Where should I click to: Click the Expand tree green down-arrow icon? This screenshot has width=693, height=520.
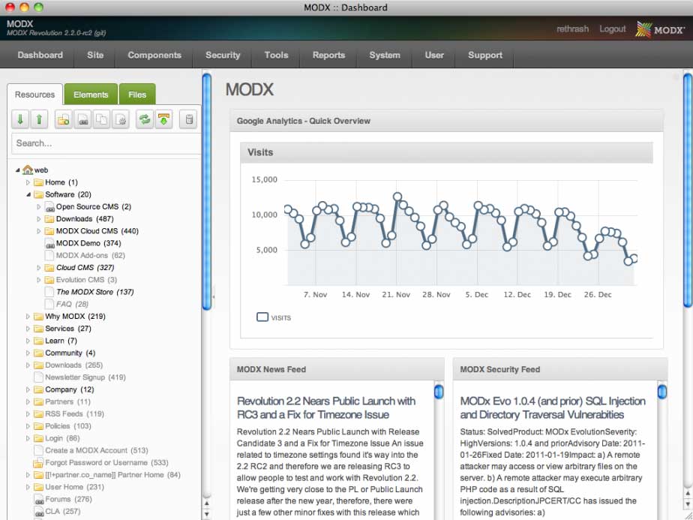pos(20,119)
